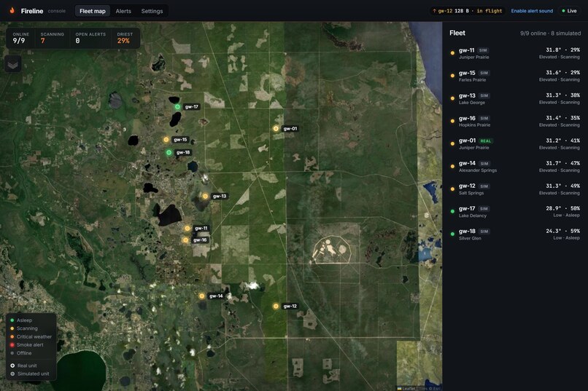Click gw-18 reading 24.3° 59%
The width and height of the screenshot is (588, 391).
563,231
